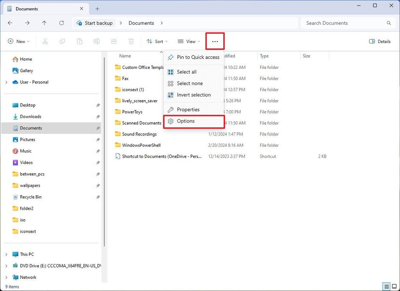
Task: Open search with the magnifier icon
Action: click(x=389, y=23)
